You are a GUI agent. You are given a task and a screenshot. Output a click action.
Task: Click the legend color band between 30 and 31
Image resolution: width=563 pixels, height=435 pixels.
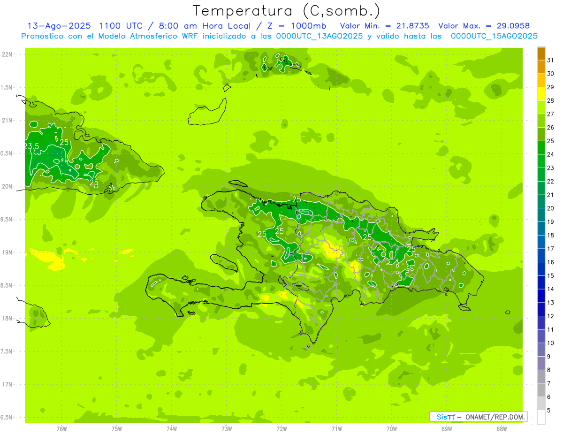pos(541,67)
